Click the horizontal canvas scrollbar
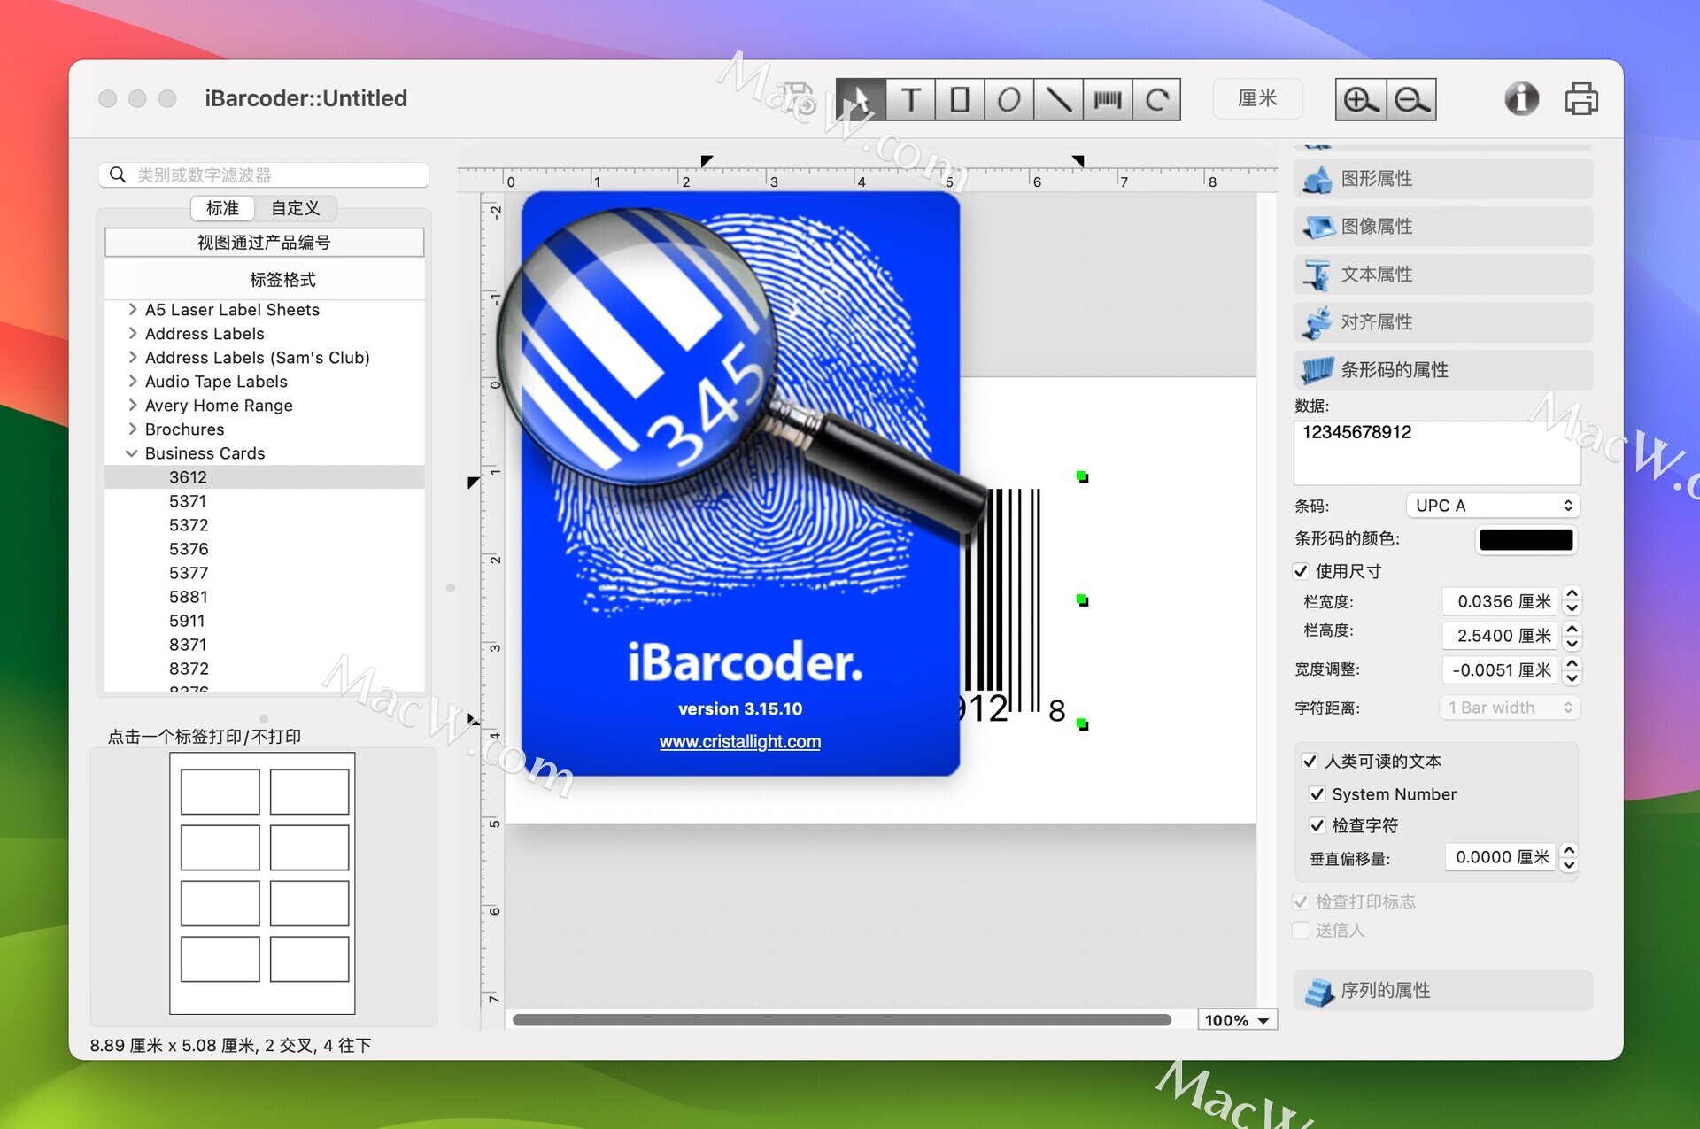The height and width of the screenshot is (1129, 1700). click(841, 1020)
